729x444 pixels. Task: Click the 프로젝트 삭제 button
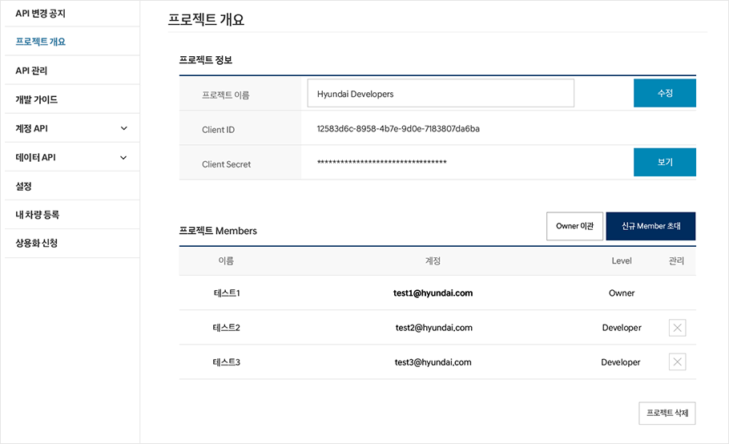(x=667, y=414)
